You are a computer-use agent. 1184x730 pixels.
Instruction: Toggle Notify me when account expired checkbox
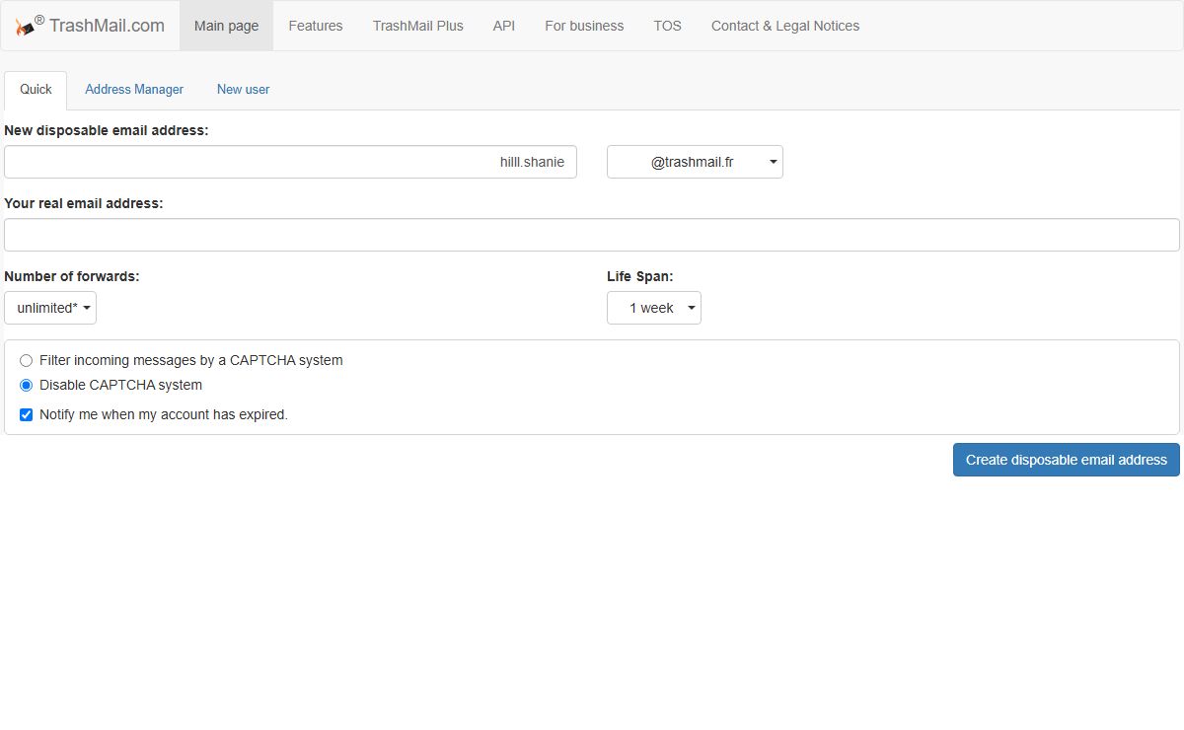coord(27,415)
